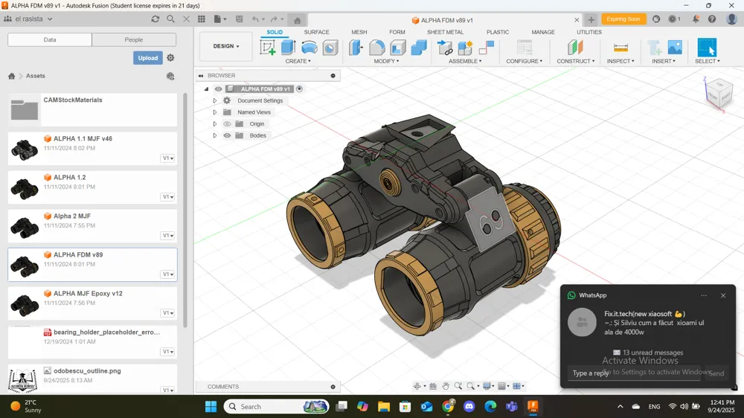The width and height of the screenshot is (744, 418).
Task: Open the Help question mark icon
Action: [x=712, y=19]
